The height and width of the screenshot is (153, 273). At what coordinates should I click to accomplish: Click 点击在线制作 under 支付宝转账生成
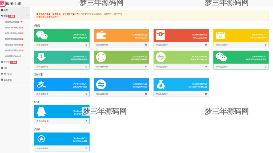(x=102, y=94)
